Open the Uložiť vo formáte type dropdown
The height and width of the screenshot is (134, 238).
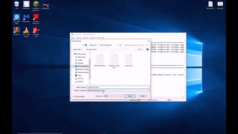pyautogui.click(x=118, y=90)
